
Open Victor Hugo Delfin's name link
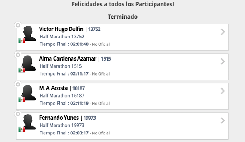(x=61, y=29)
